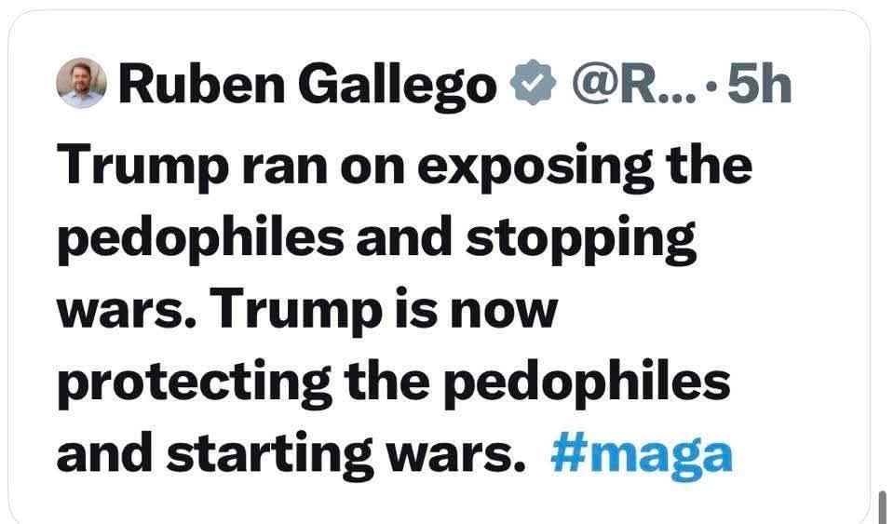This screenshot has height=524, width=894.
Task: Click the line "protecting the pedophiles"
Action: [x=393, y=383]
